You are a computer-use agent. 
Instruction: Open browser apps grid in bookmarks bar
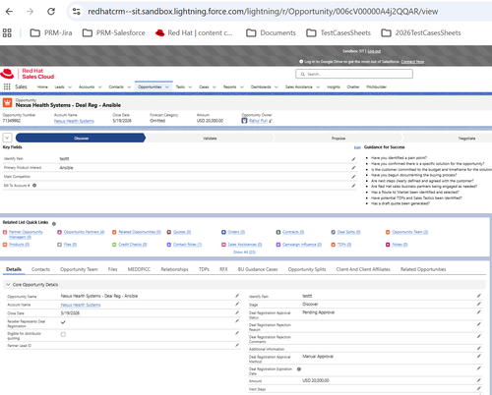[7, 32]
